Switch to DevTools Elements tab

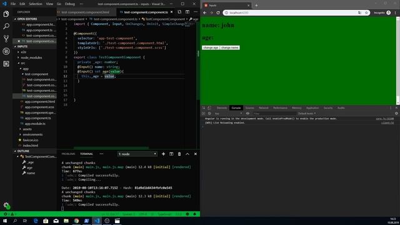coord(222,108)
